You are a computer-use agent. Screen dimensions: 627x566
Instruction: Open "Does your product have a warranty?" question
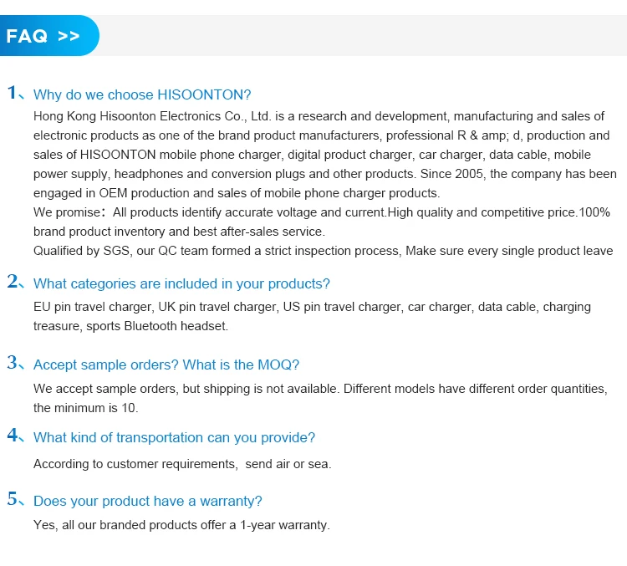[x=148, y=502]
